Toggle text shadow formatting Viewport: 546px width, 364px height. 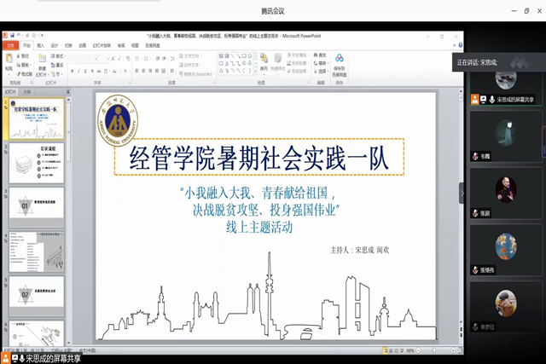(92, 71)
